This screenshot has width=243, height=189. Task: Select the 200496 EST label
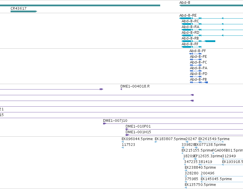click(208, 173)
